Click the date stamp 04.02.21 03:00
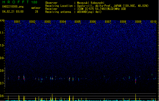This screenshot has height=101, width=159. pos(13,12)
